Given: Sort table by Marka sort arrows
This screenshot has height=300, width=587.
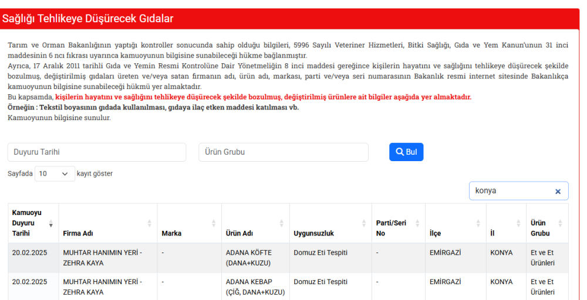Looking at the screenshot, I should (214, 223).
